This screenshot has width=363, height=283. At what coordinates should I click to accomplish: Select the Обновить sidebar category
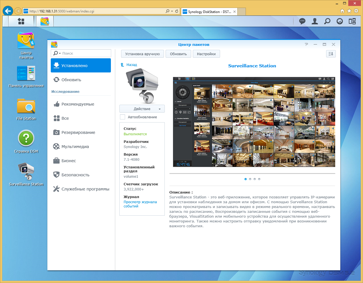click(81, 80)
